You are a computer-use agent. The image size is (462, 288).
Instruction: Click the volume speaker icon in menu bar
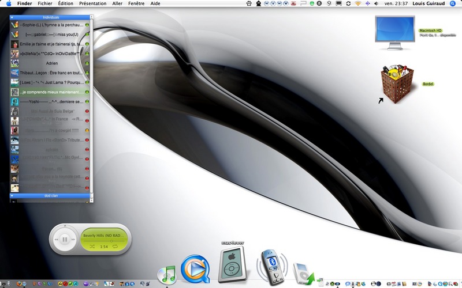click(376, 3)
